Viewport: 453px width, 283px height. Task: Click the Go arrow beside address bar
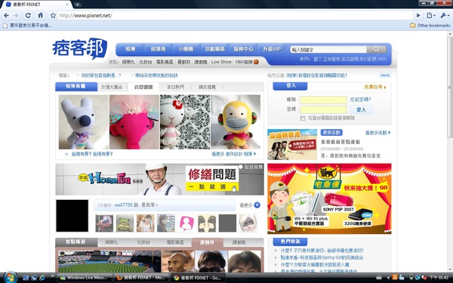(x=418, y=15)
